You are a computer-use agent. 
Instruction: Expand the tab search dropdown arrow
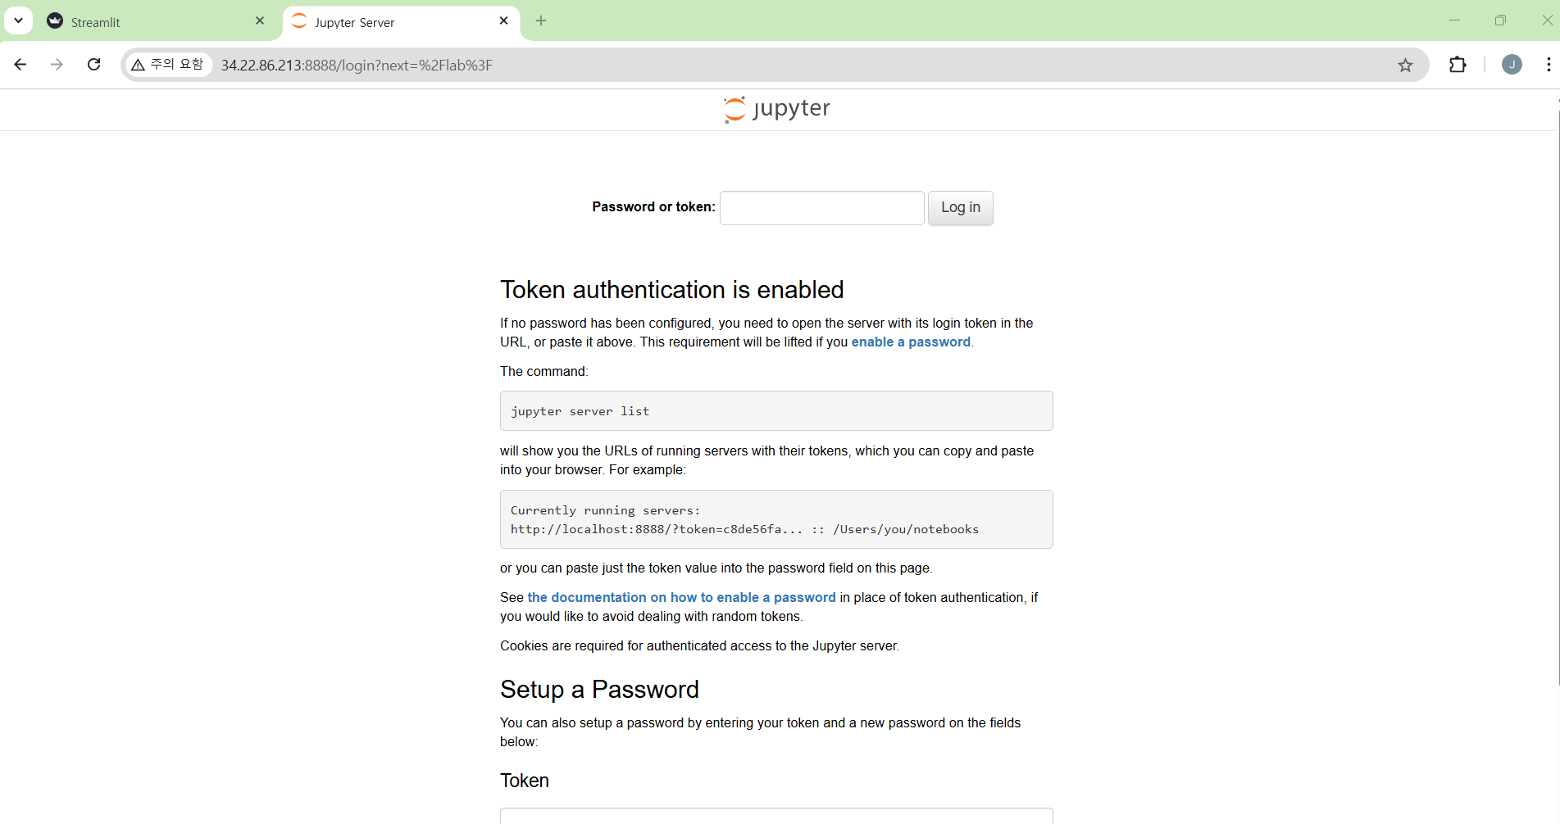(x=18, y=20)
